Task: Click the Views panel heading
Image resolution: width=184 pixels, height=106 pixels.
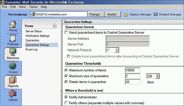Action: (29, 26)
